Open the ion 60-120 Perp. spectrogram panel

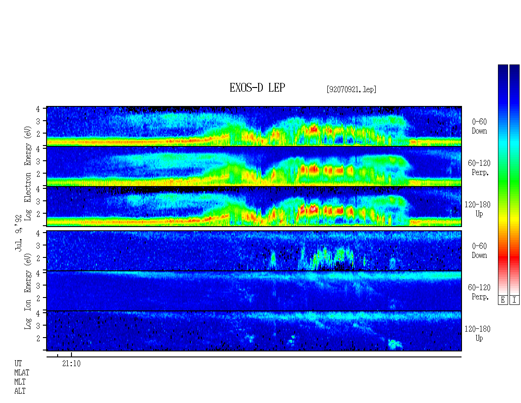pos(254,291)
